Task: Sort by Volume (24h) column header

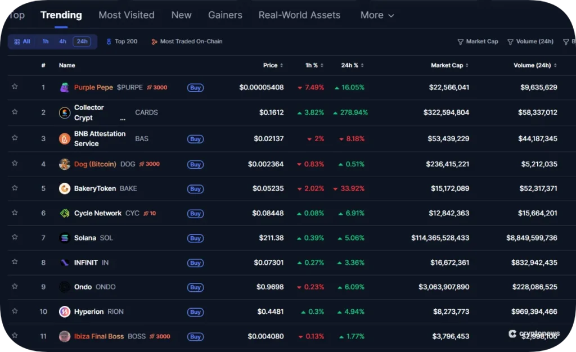Action: point(535,65)
